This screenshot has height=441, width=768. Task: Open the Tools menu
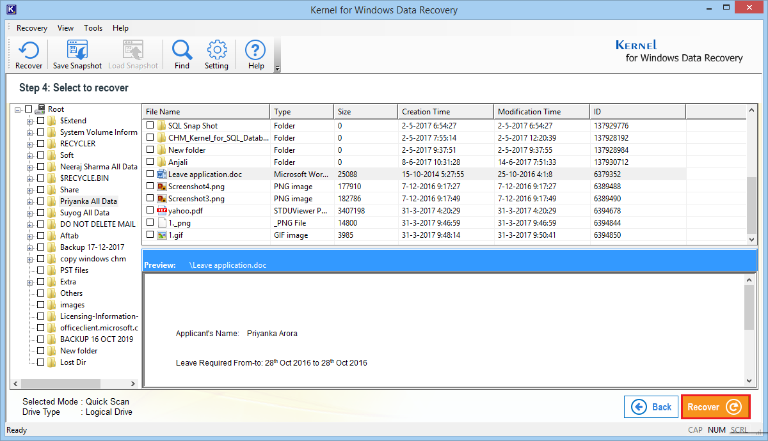pyautogui.click(x=93, y=28)
